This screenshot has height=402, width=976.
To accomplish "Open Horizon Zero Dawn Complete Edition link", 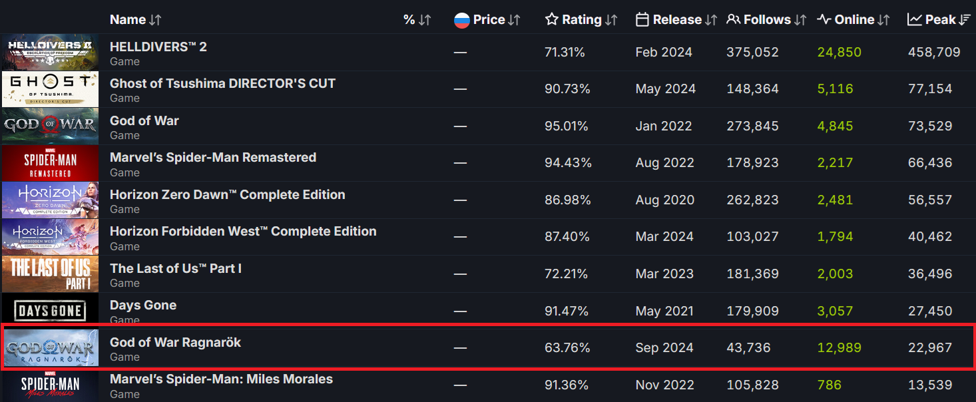I will tap(227, 194).
